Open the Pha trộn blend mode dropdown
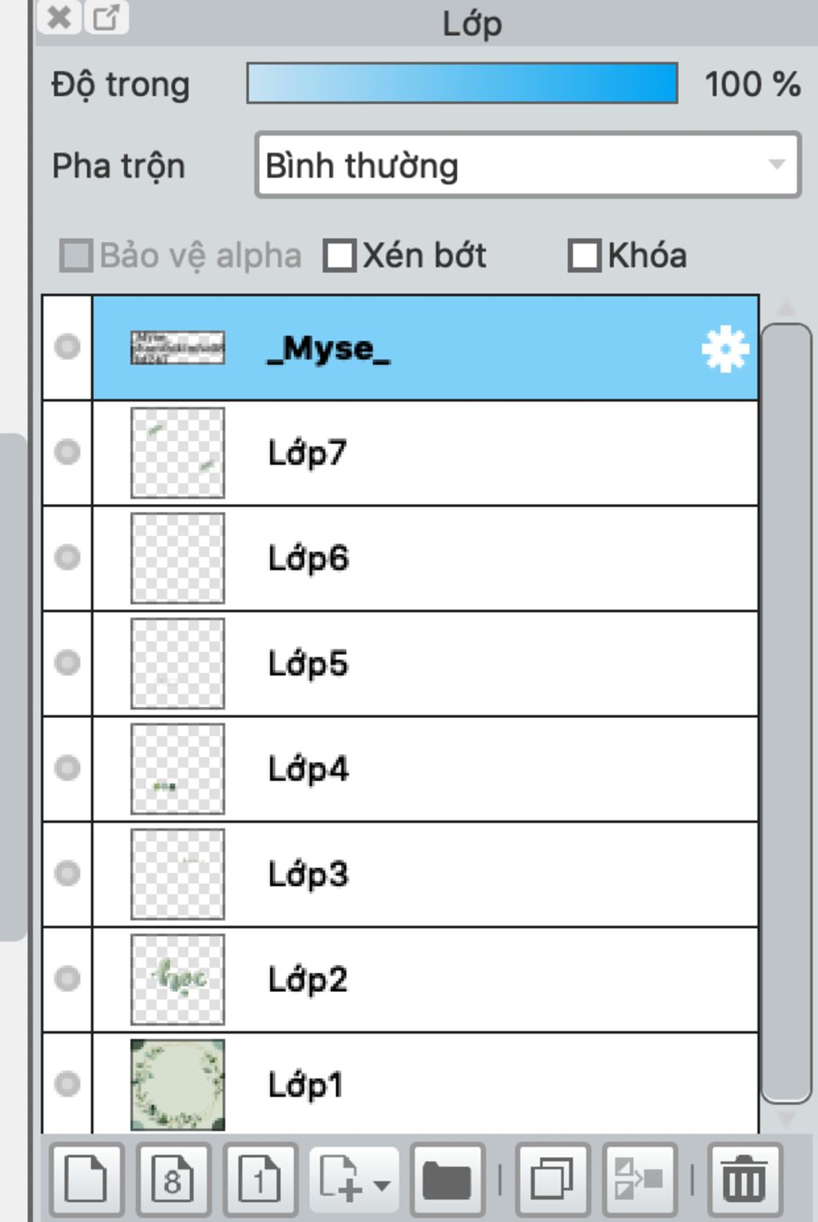 point(527,165)
